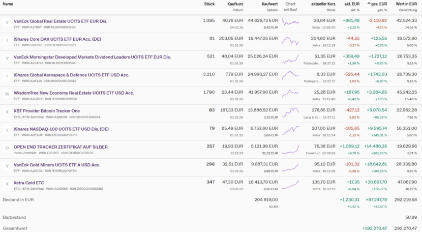Open sparkline chart for VanEck Gold Miners
The width and height of the screenshot is (422, 232).
pos(290,166)
